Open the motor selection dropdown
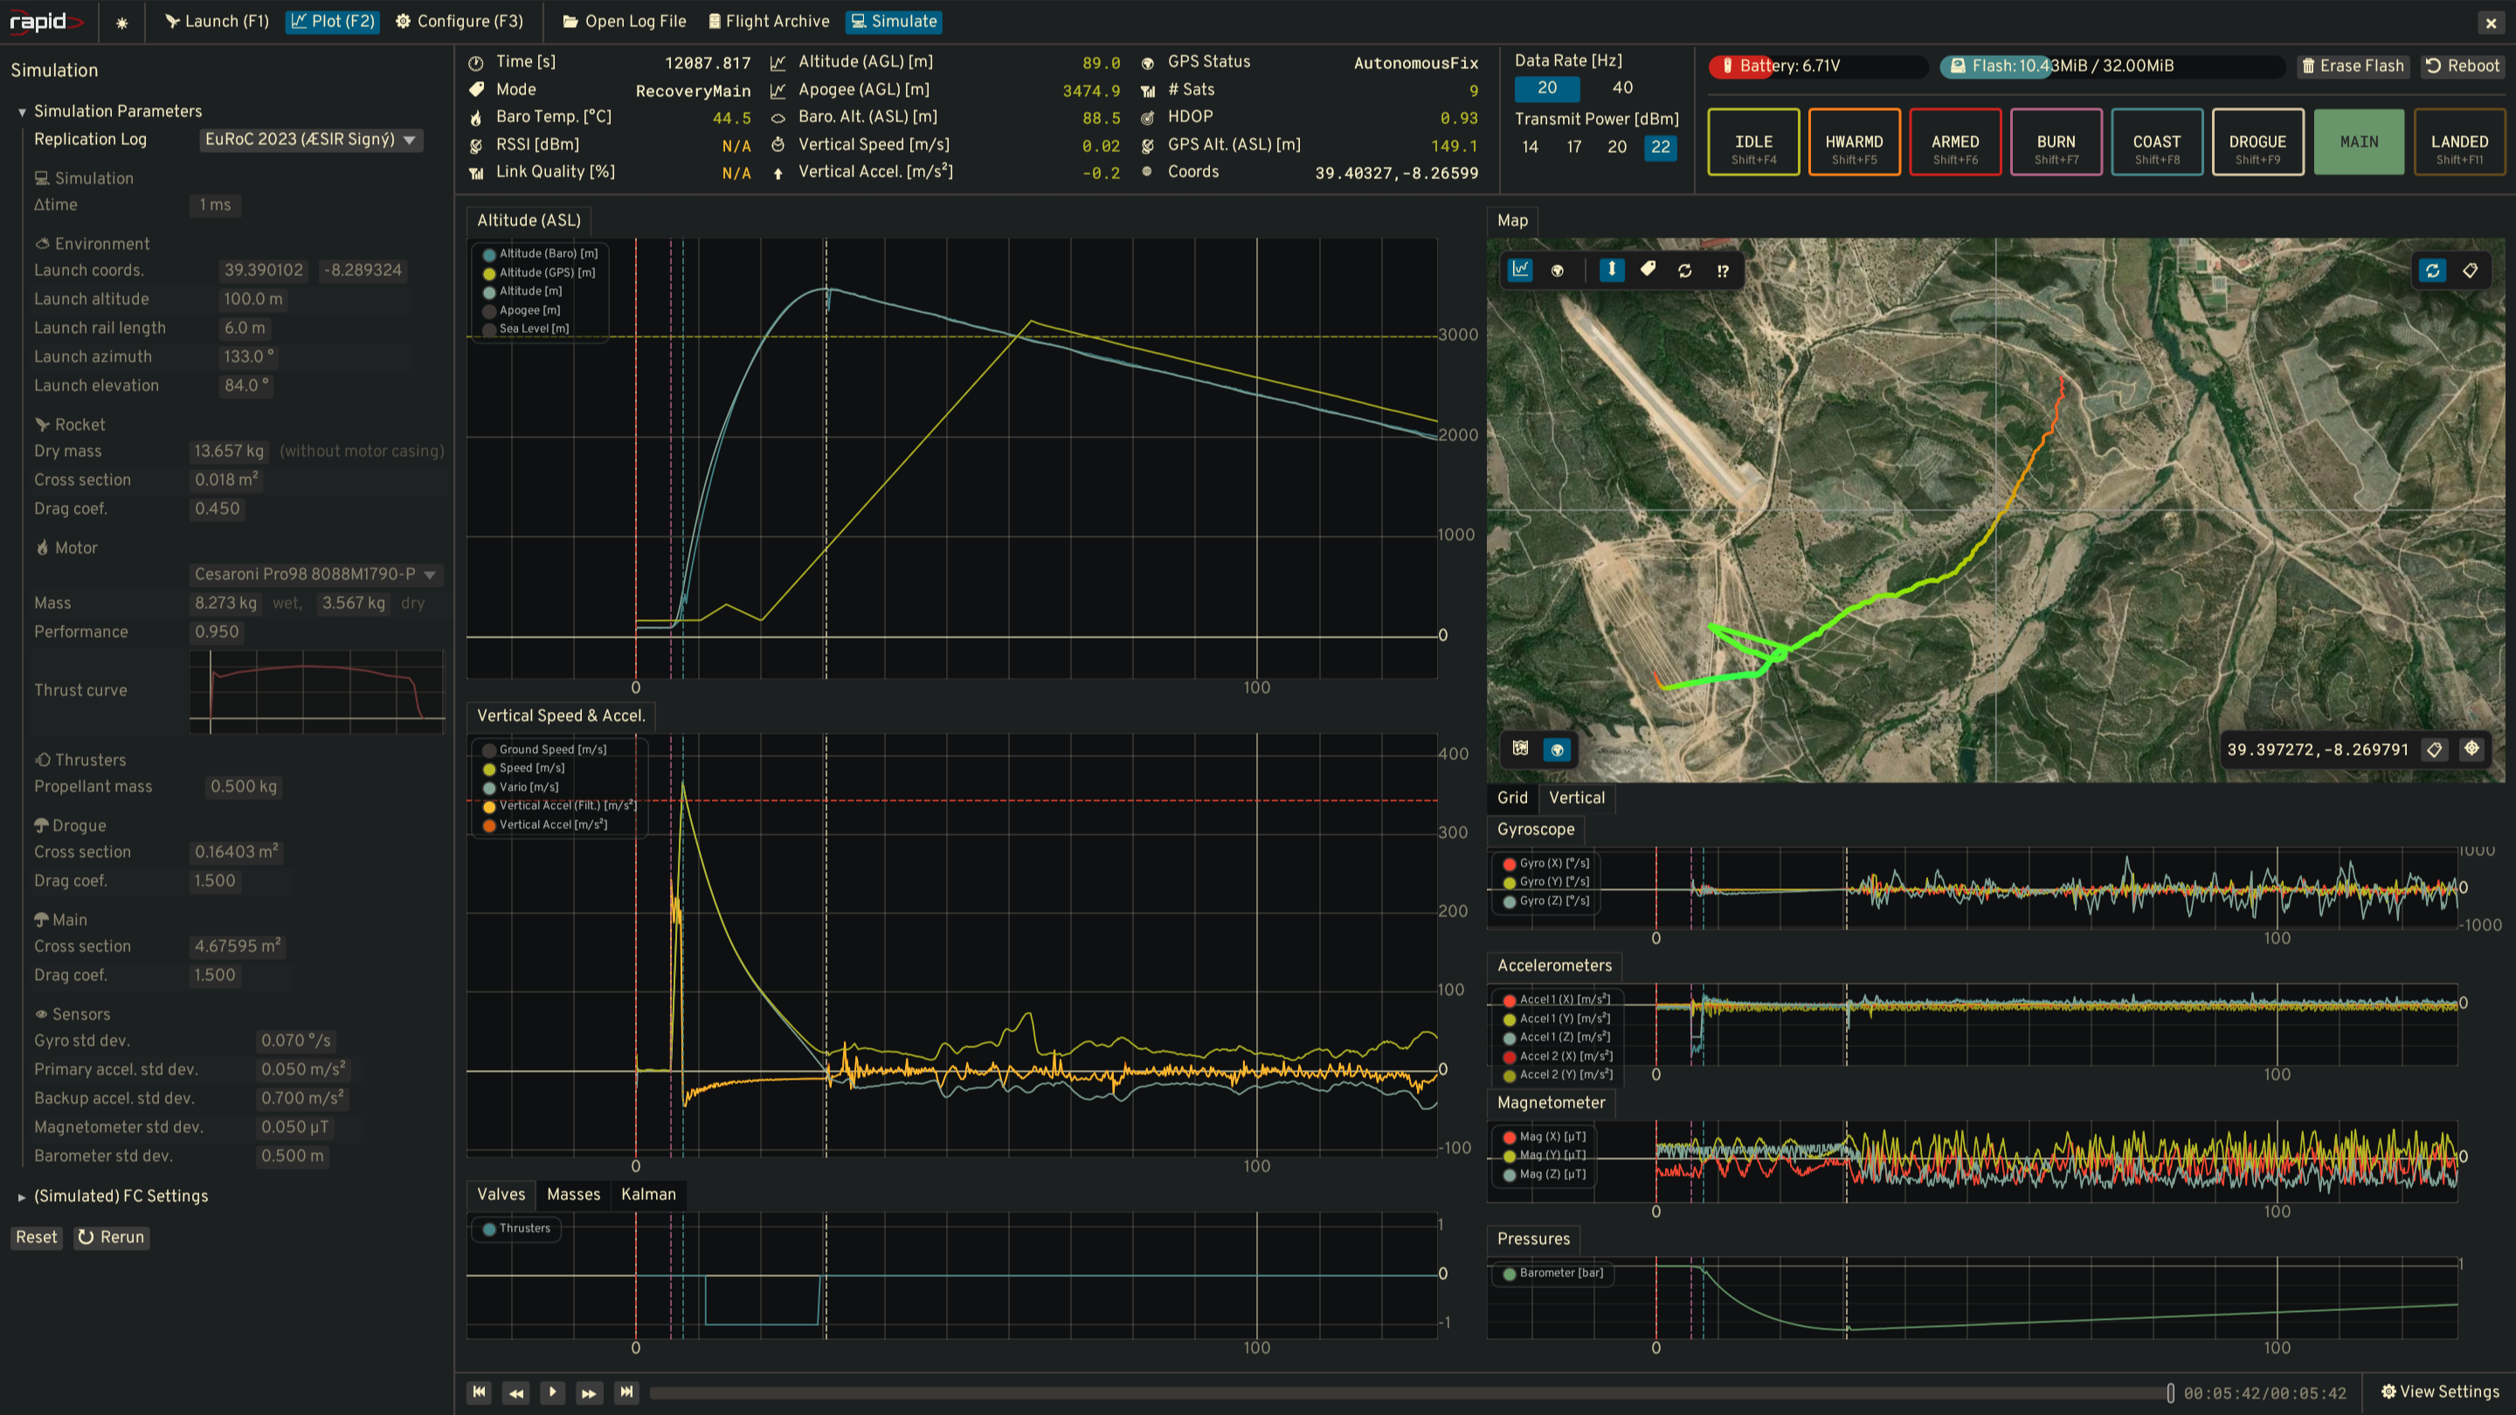Viewport: 2516px width, 1415px height. pos(314,574)
